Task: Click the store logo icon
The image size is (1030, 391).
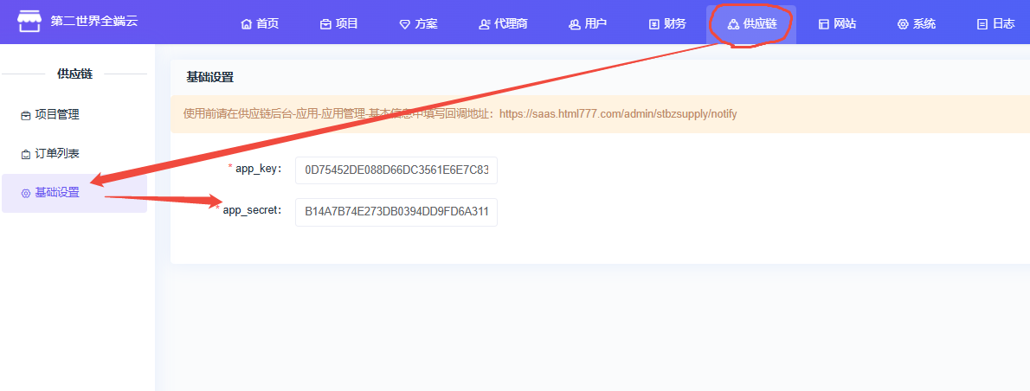Action: click(29, 21)
